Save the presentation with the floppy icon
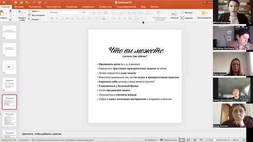253x142 pixels. click(x=21, y=2)
